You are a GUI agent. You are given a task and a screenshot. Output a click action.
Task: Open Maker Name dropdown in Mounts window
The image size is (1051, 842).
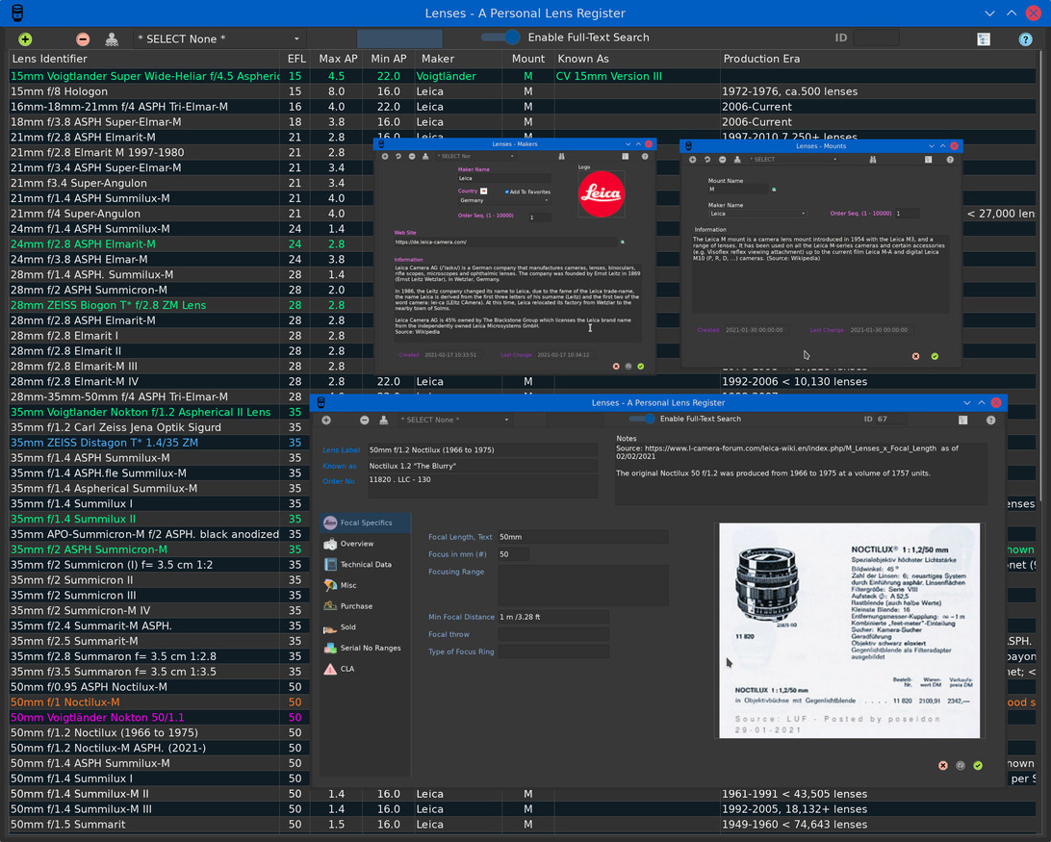pos(756,214)
